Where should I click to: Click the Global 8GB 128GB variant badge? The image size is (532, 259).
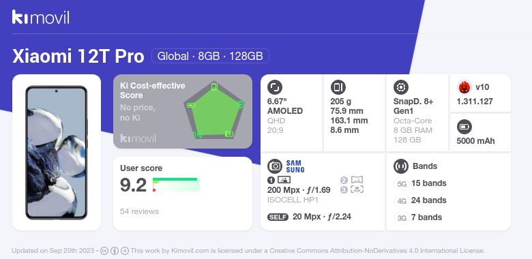point(210,56)
